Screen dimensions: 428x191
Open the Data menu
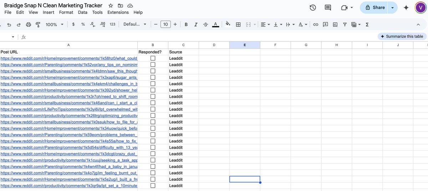click(83, 12)
